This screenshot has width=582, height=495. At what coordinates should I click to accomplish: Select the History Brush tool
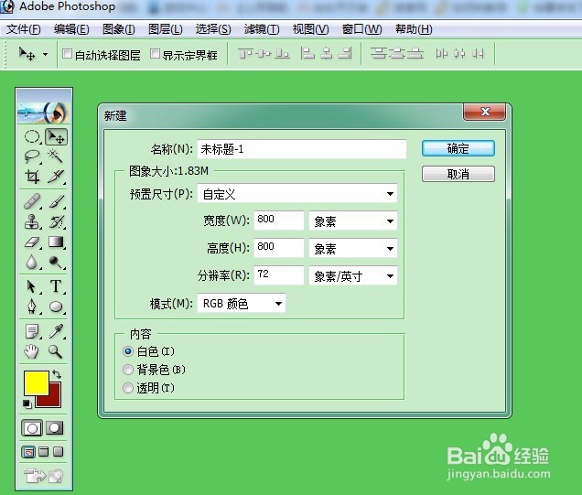point(56,221)
